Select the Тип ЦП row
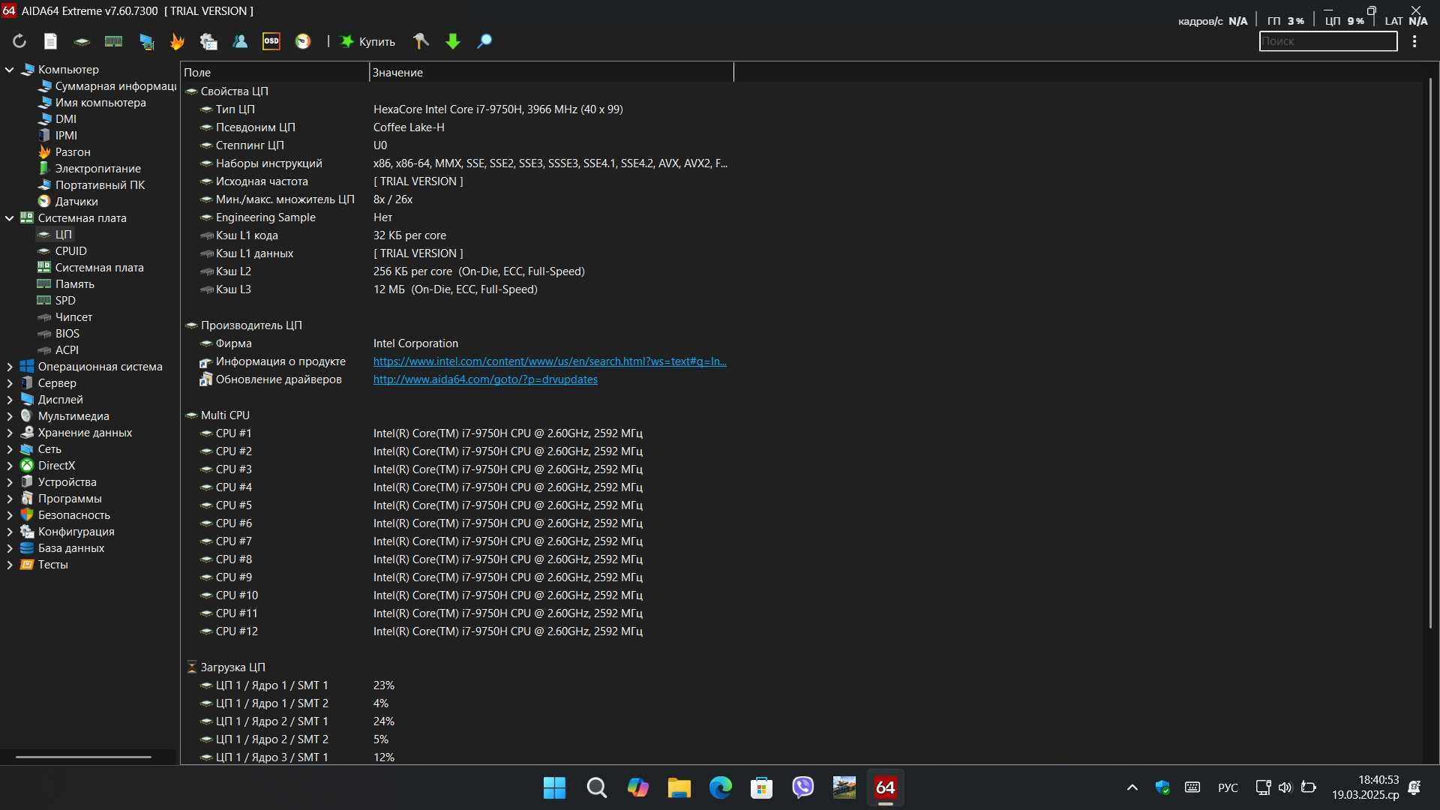The width and height of the screenshot is (1440, 810). [x=457, y=109]
